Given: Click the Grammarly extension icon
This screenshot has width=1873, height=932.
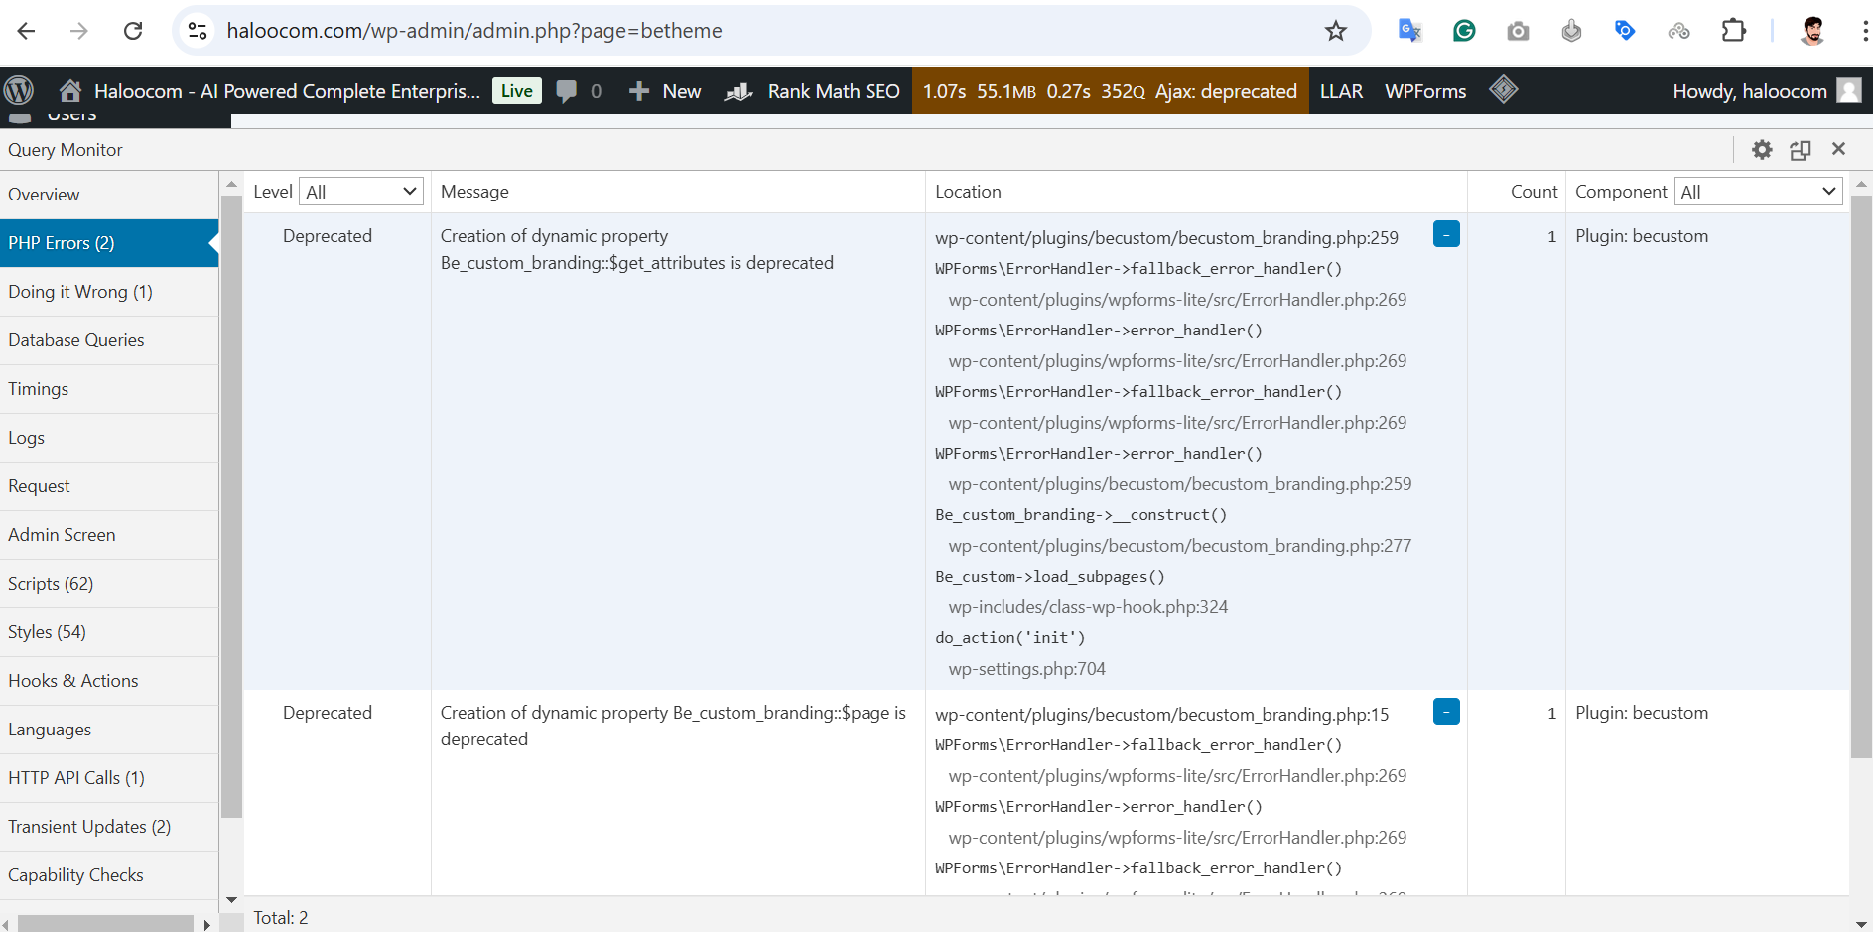Looking at the screenshot, I should tap(1464, 31).
